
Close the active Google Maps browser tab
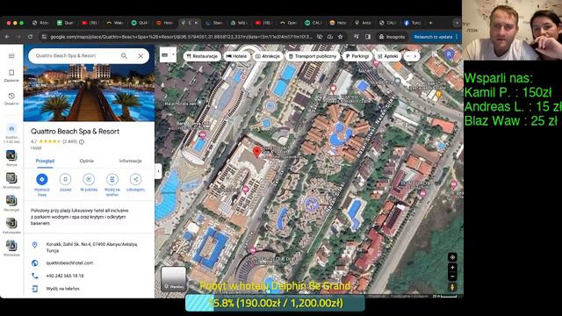coord(196,23)
